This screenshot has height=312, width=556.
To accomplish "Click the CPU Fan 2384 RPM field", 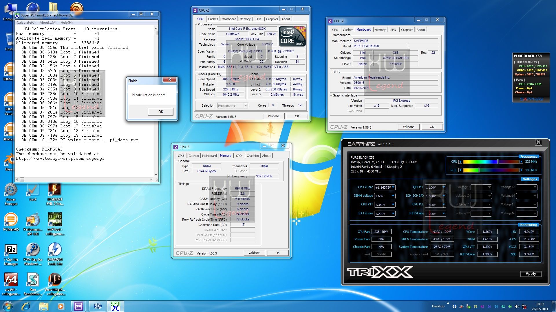I will click(x=381, y=232).
